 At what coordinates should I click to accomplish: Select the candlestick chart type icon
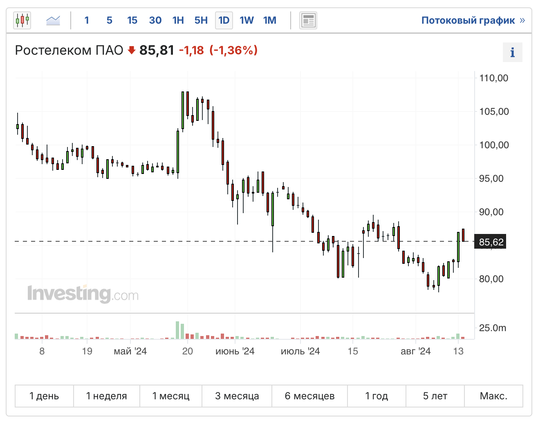(22, 20)
